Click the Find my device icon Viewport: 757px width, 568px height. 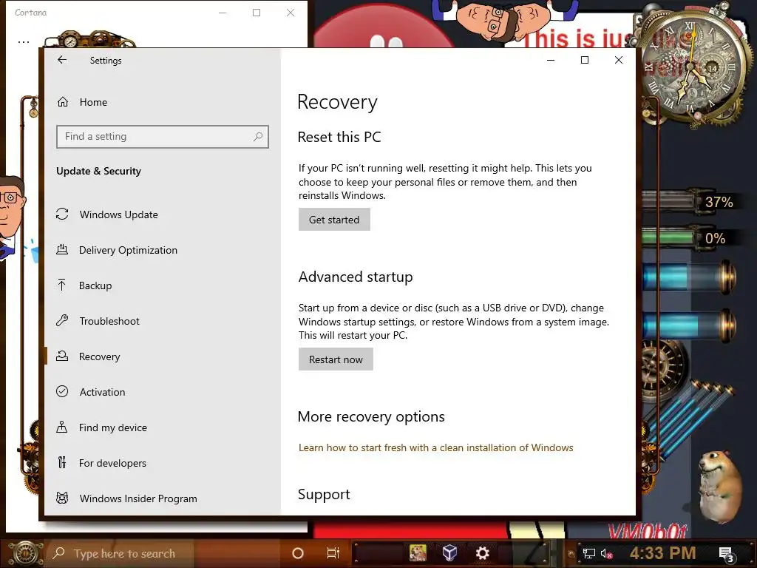click(x=62, y=427)
